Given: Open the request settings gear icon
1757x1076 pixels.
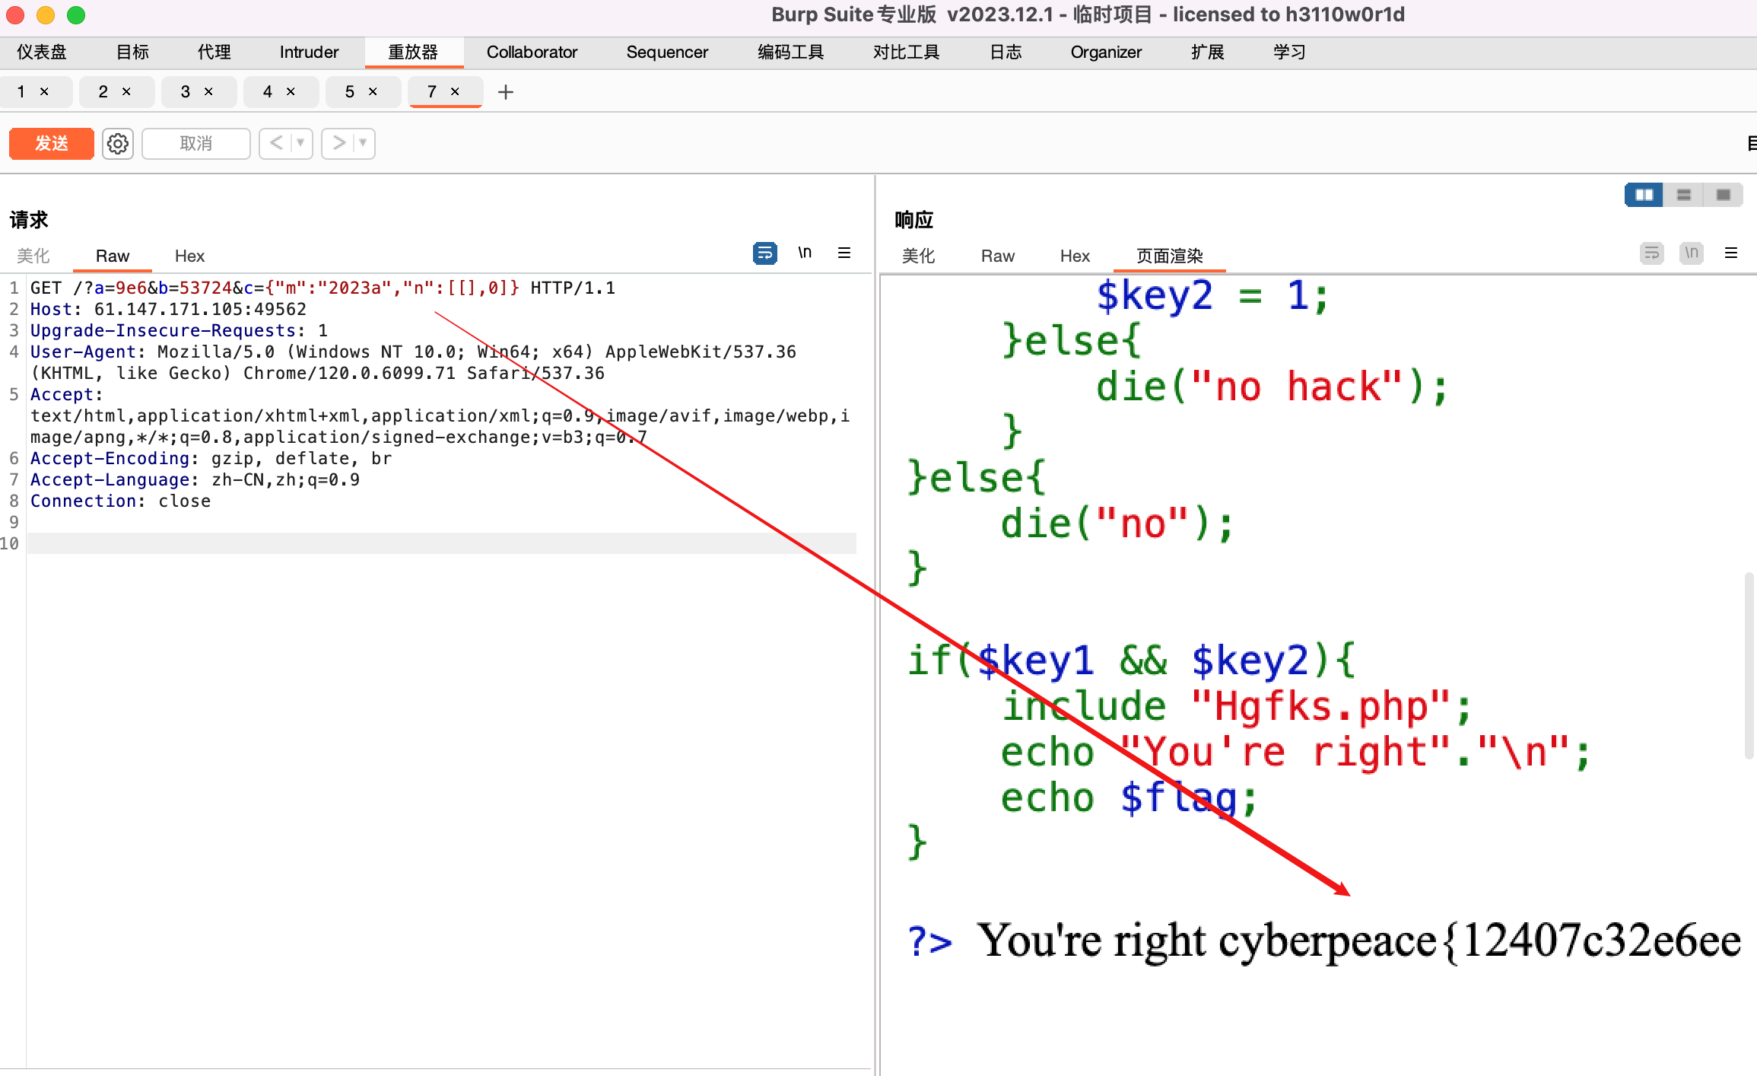Looking at the screenshot, I should tap(118, 143).
